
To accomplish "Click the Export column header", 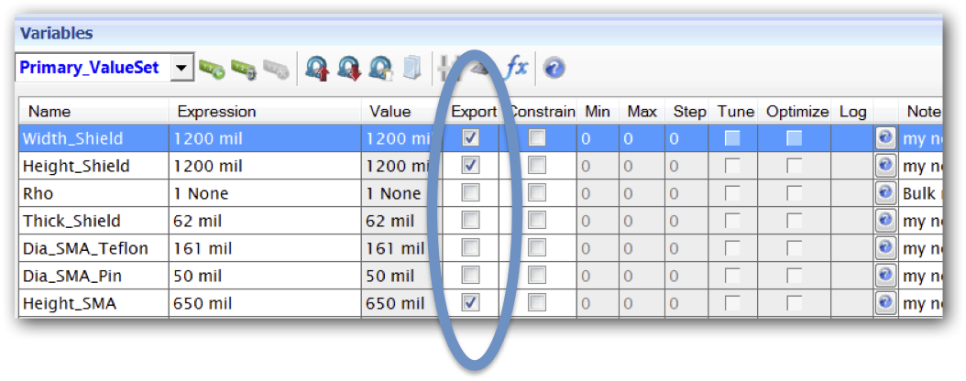I will (474, 112).
